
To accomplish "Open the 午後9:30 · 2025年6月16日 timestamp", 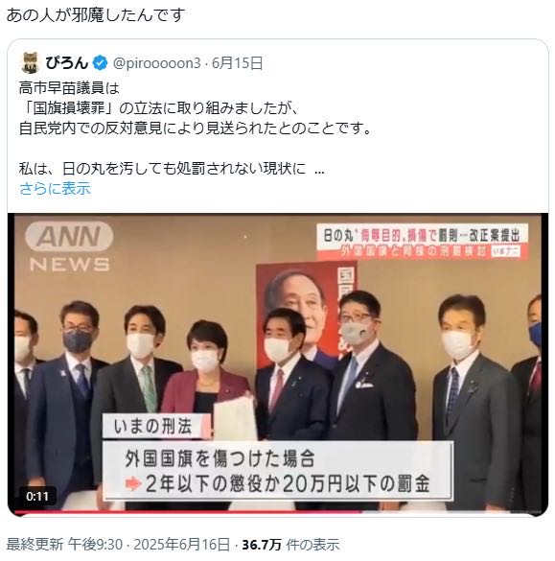I will pos(149,545).
